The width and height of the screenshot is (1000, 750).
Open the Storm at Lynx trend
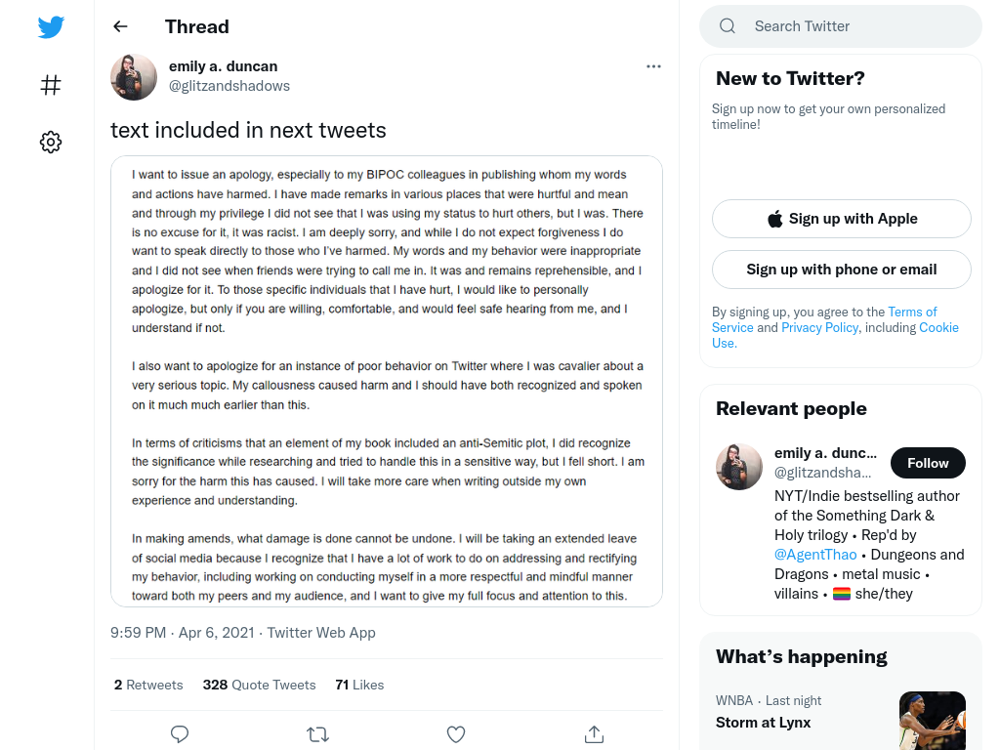(x=763, y=723)
